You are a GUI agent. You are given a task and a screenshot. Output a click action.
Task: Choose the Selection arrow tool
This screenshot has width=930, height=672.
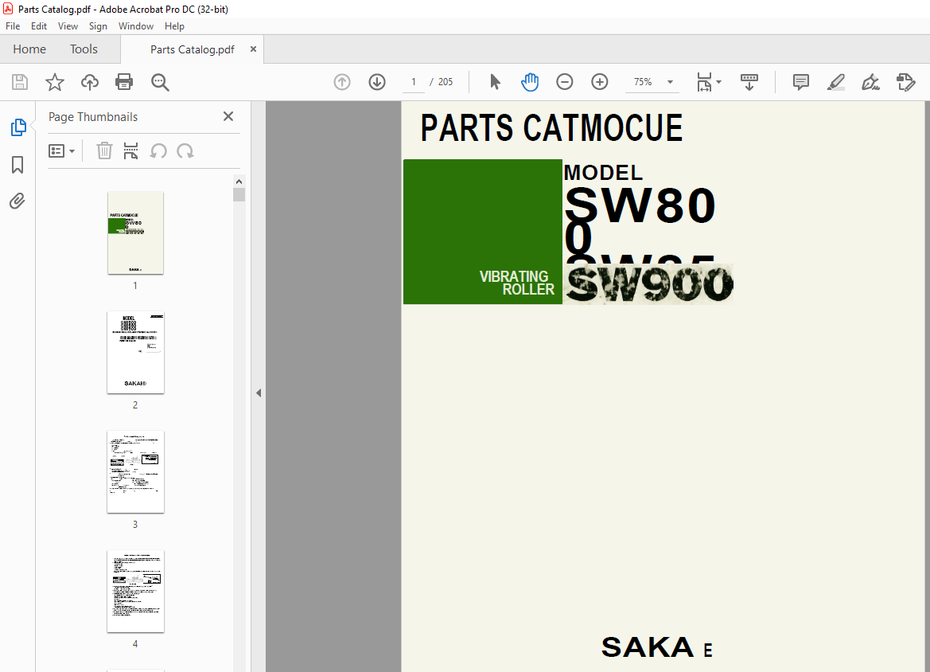pyautogui.click(x=496, y=82)
